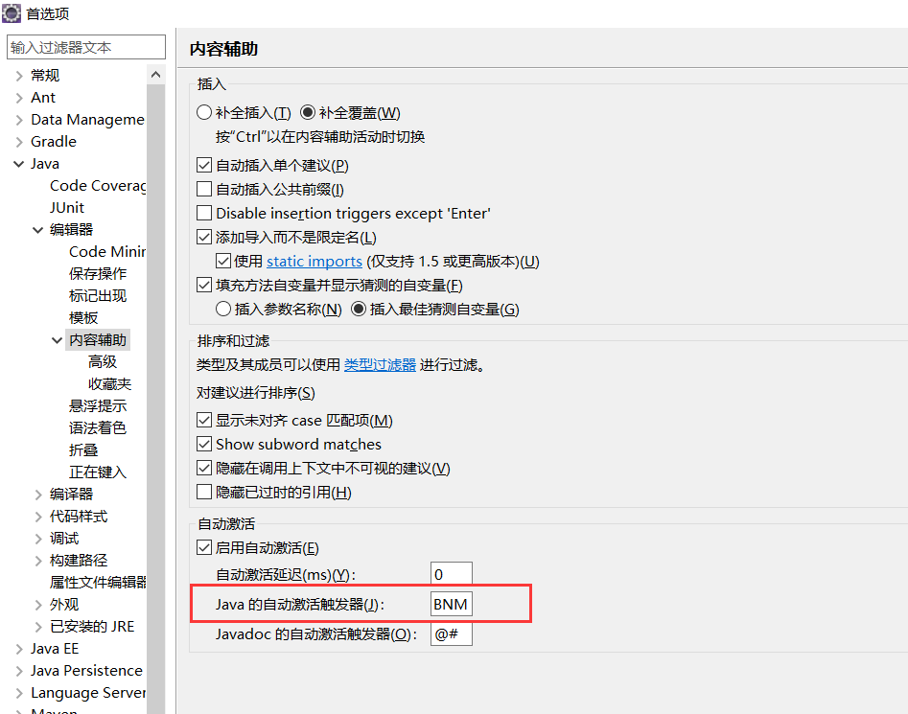Toggle 隐藏在调用上下文中不可视的建议(V) checkbox

coord(204,468)
